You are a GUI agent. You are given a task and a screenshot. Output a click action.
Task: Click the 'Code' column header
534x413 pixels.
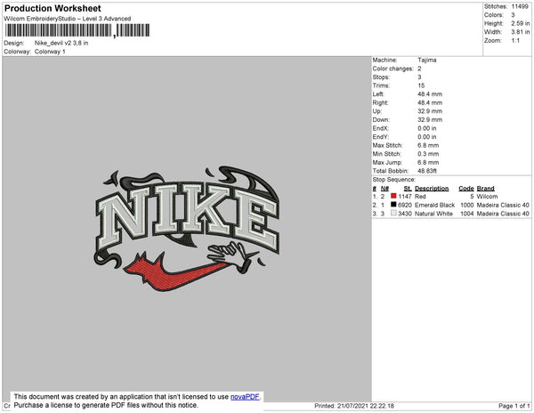click(x=466, y=189)
